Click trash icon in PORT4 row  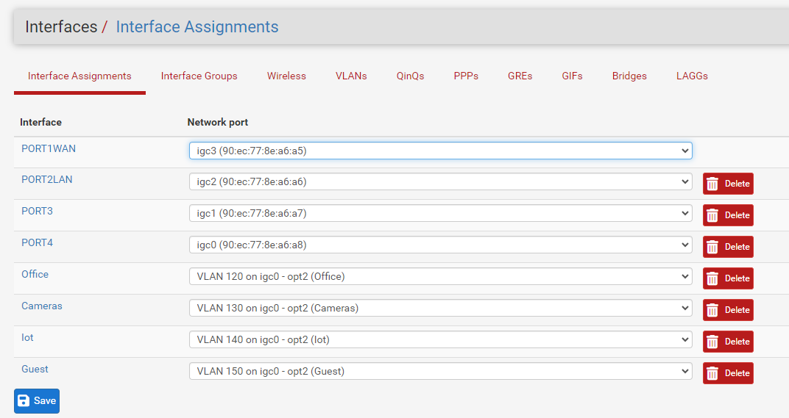(x=712, y=247)
